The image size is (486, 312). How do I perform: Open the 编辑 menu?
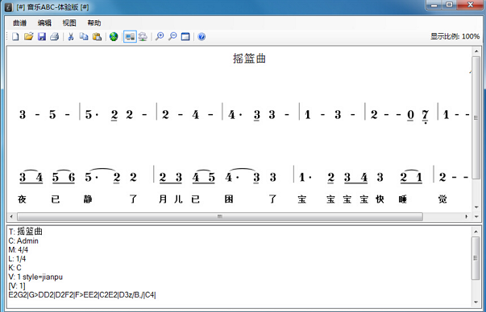click(x=44, y=23)
